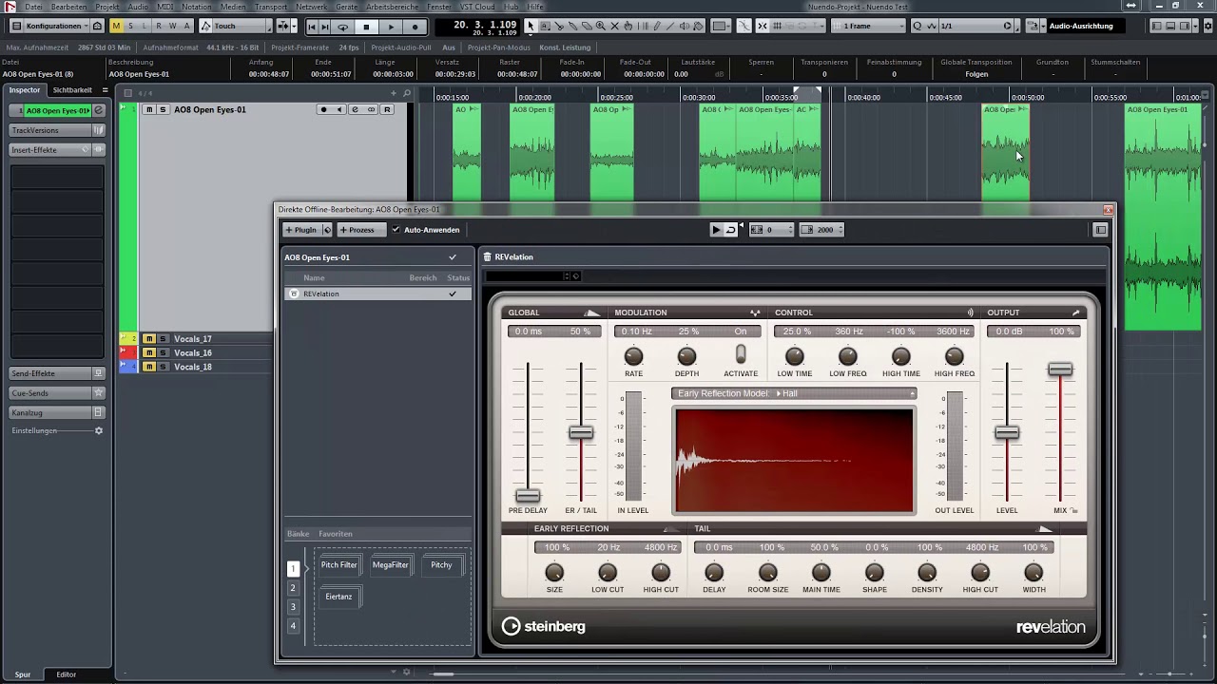Open the Bearbeiten menu
This screenshot has width=1217, height=684.
pyautogui.click(x=68, y=7)
